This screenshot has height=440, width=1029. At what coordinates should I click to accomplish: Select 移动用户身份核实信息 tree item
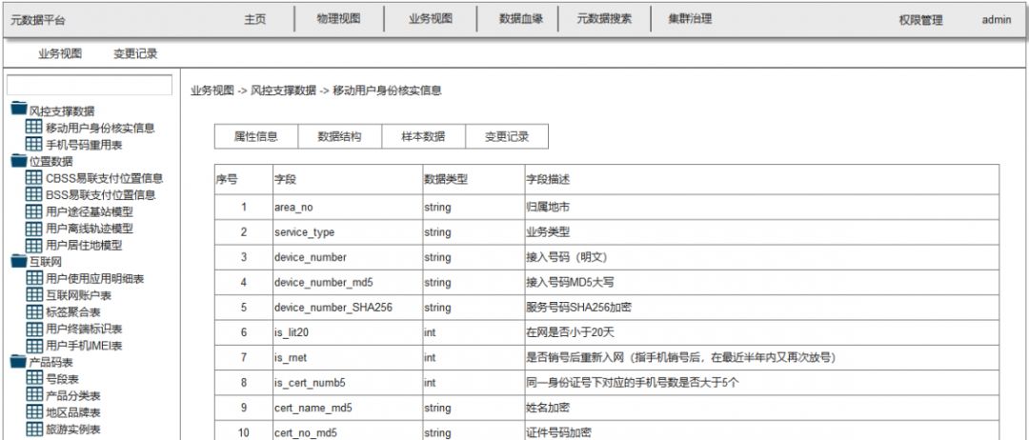(100, 128)
